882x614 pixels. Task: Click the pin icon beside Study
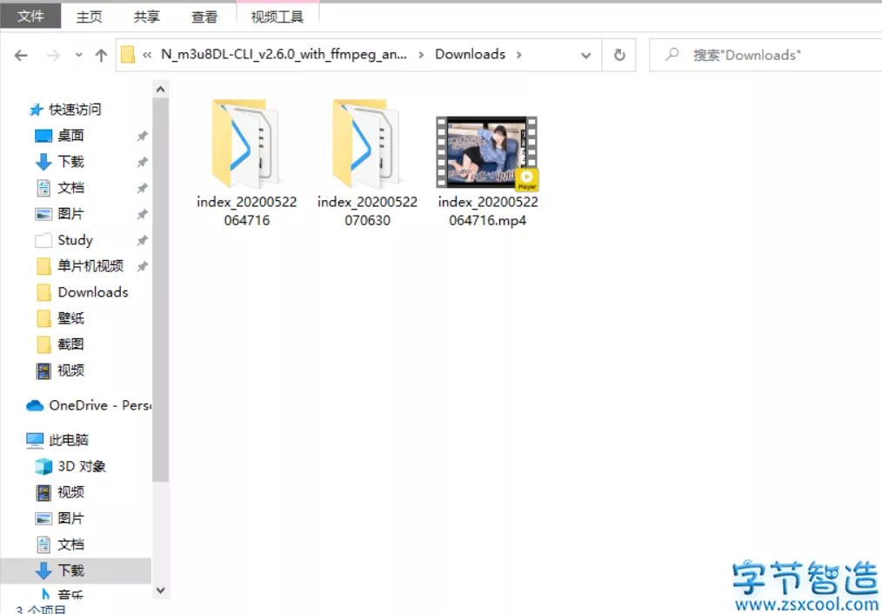pos(143,241)
